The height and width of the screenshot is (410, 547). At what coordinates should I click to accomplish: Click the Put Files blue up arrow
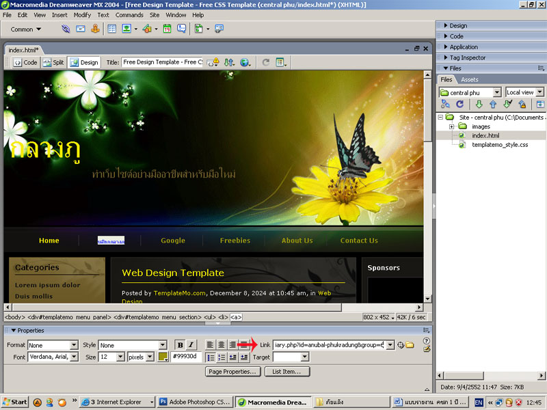click(x=492, y=105)
